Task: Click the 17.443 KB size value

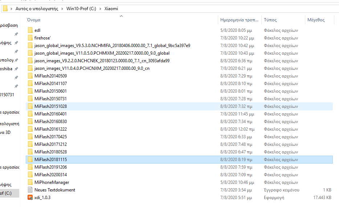Action: point(322,198)
